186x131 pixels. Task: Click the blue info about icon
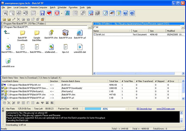click(x=132, y=13)
